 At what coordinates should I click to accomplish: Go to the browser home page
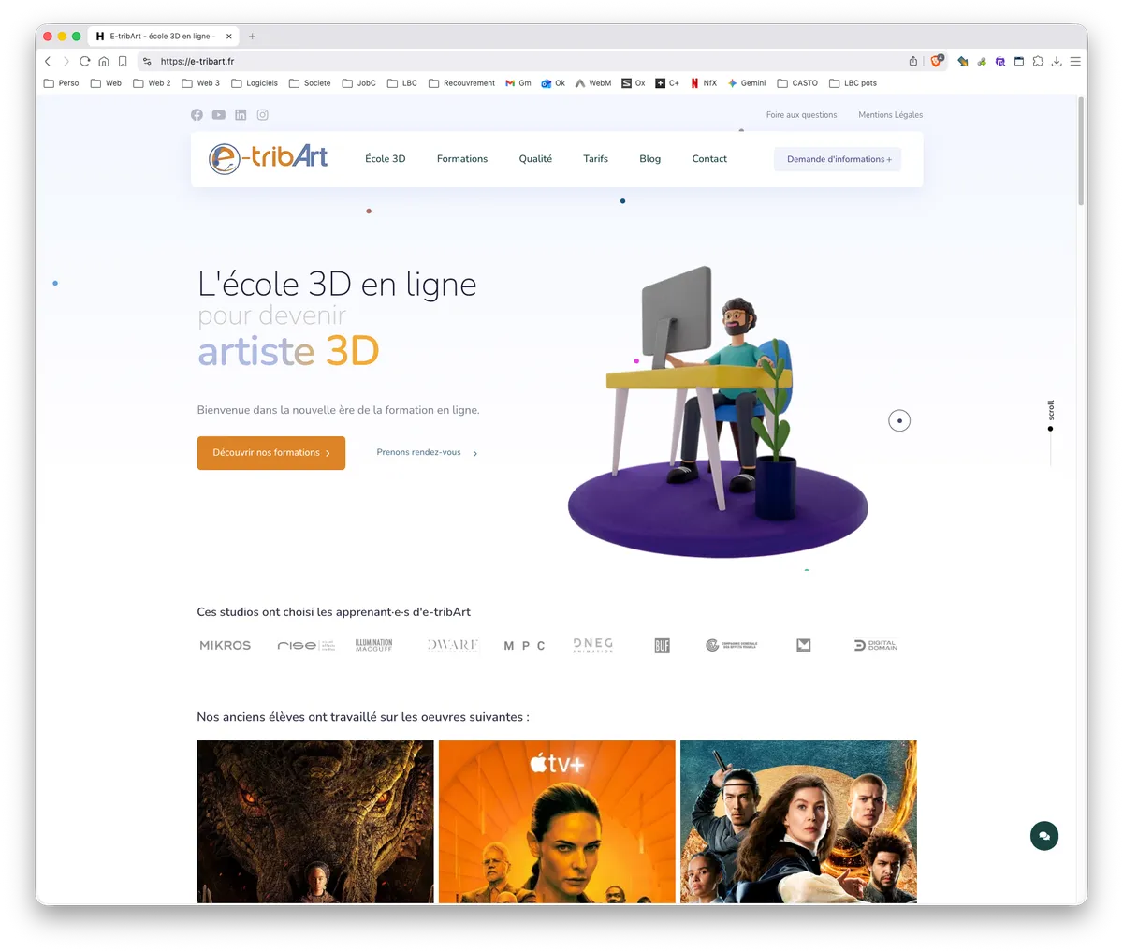click(104, 61)
